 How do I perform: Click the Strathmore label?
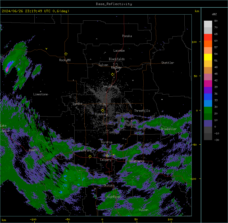pyautogui.click(x=136, y=161)
